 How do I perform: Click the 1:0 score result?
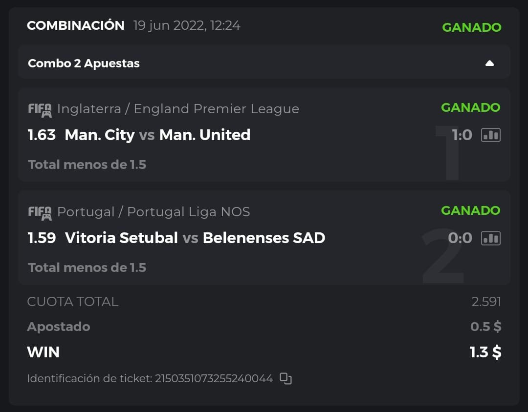tap(462, 135)
